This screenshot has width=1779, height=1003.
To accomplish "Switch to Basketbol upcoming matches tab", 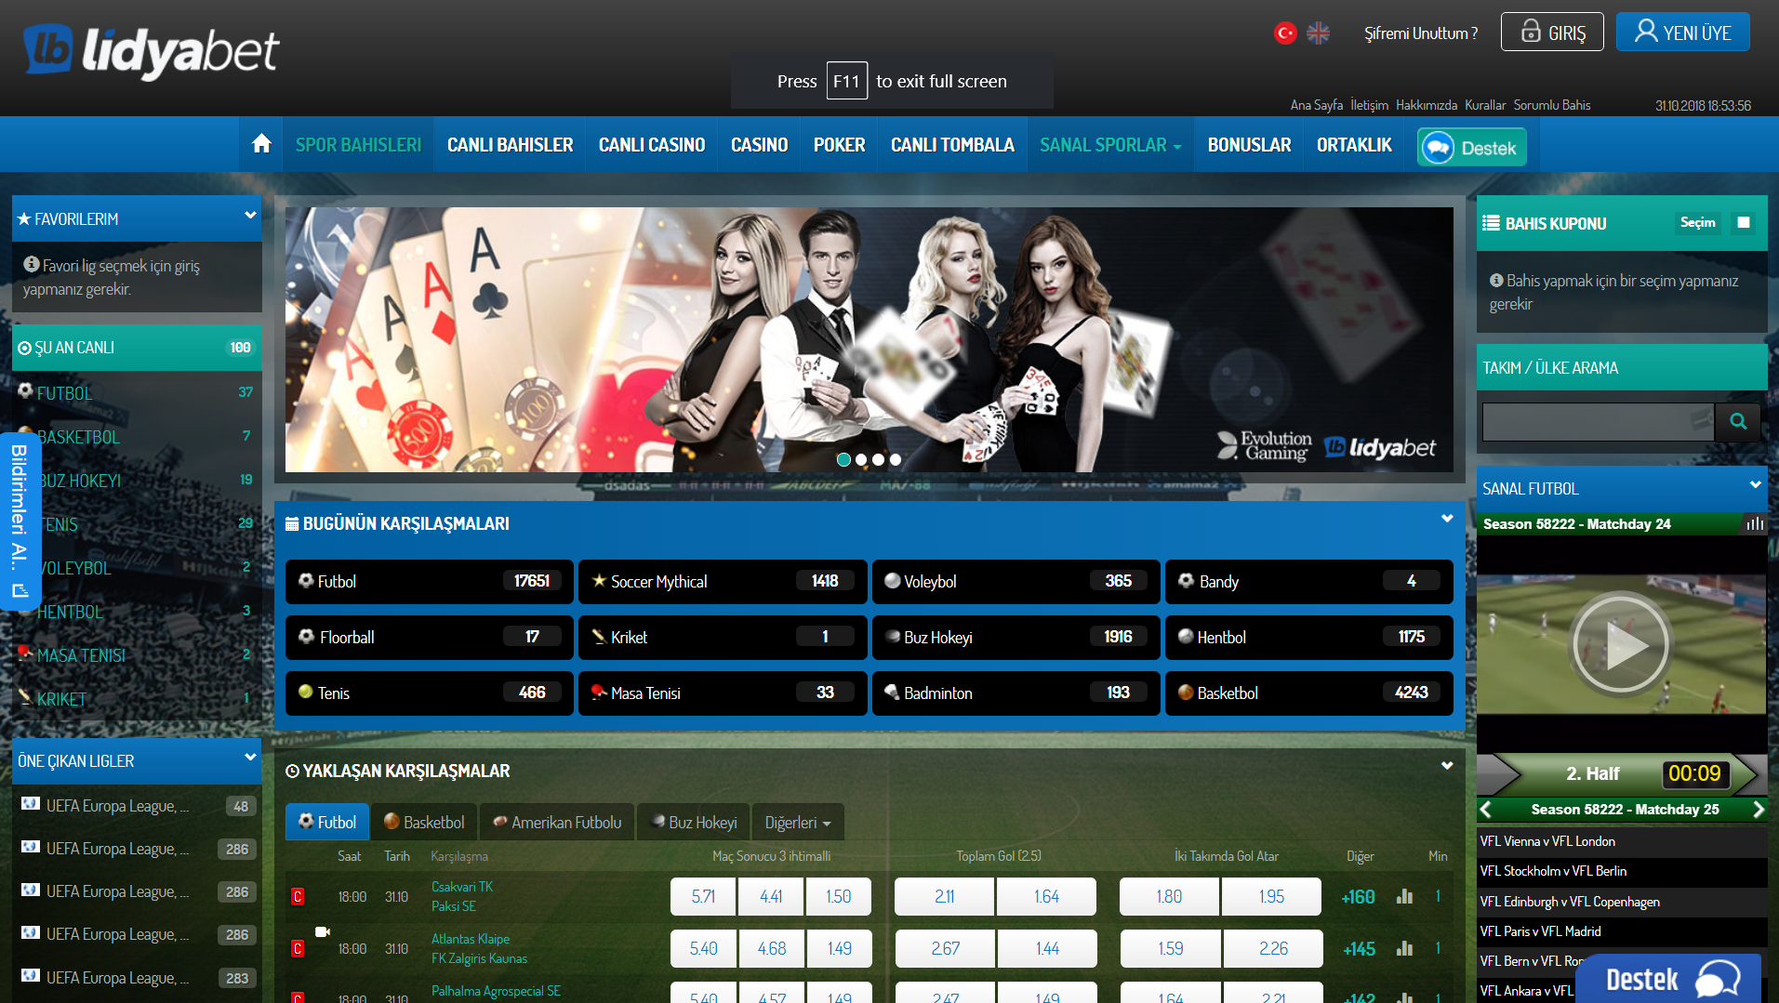I will pos(424,823).
